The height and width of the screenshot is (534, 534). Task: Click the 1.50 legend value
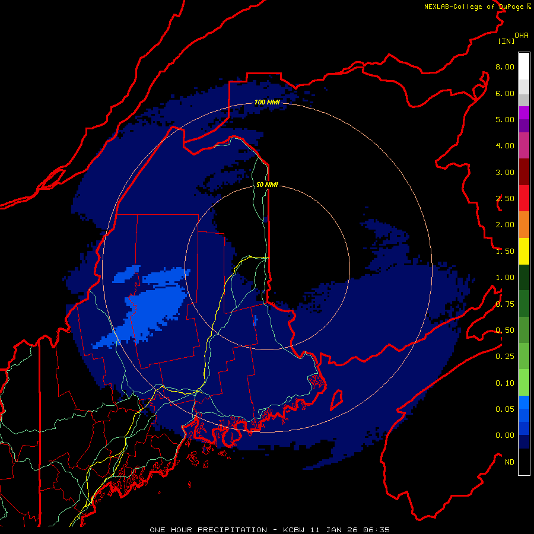505,252
